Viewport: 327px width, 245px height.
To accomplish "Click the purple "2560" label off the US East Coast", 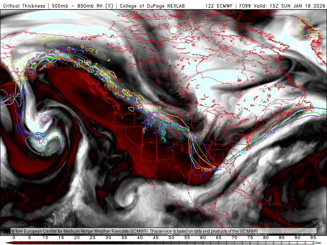I will 270,132.
